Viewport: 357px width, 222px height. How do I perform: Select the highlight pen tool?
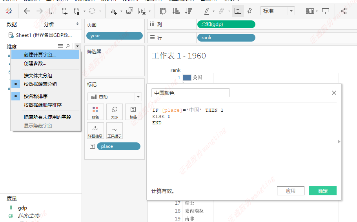tap(207, 11)
